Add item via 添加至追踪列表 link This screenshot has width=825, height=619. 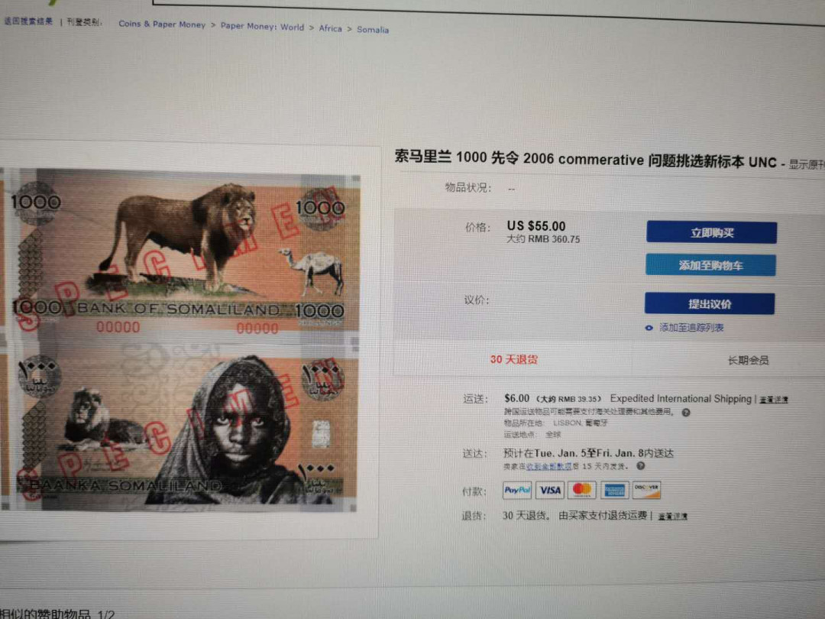[x=691, y=327]
